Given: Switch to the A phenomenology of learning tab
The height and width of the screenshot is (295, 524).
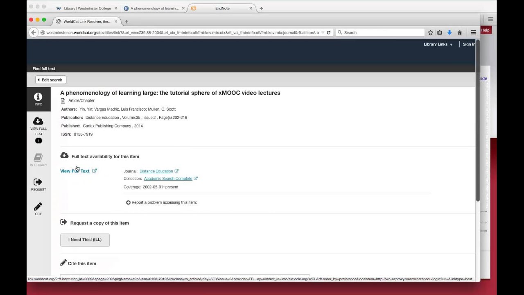Looking at the screenshot, I should click(154, 8).
